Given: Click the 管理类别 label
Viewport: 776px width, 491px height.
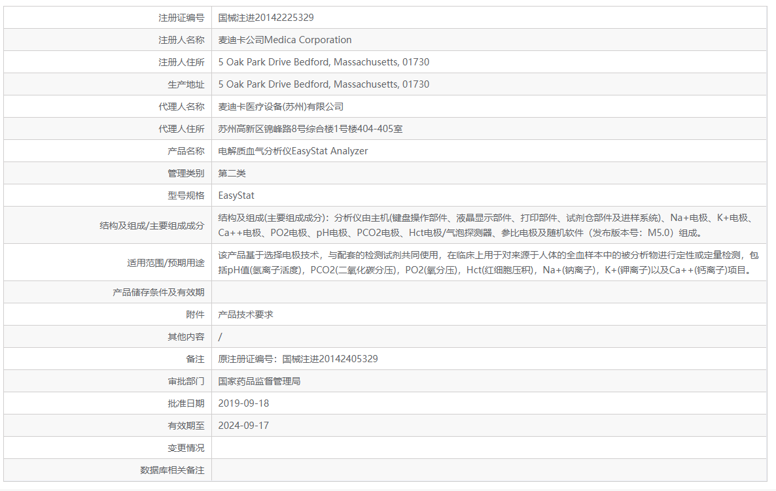Looking at the screenshot, I should tap(186, 173).
